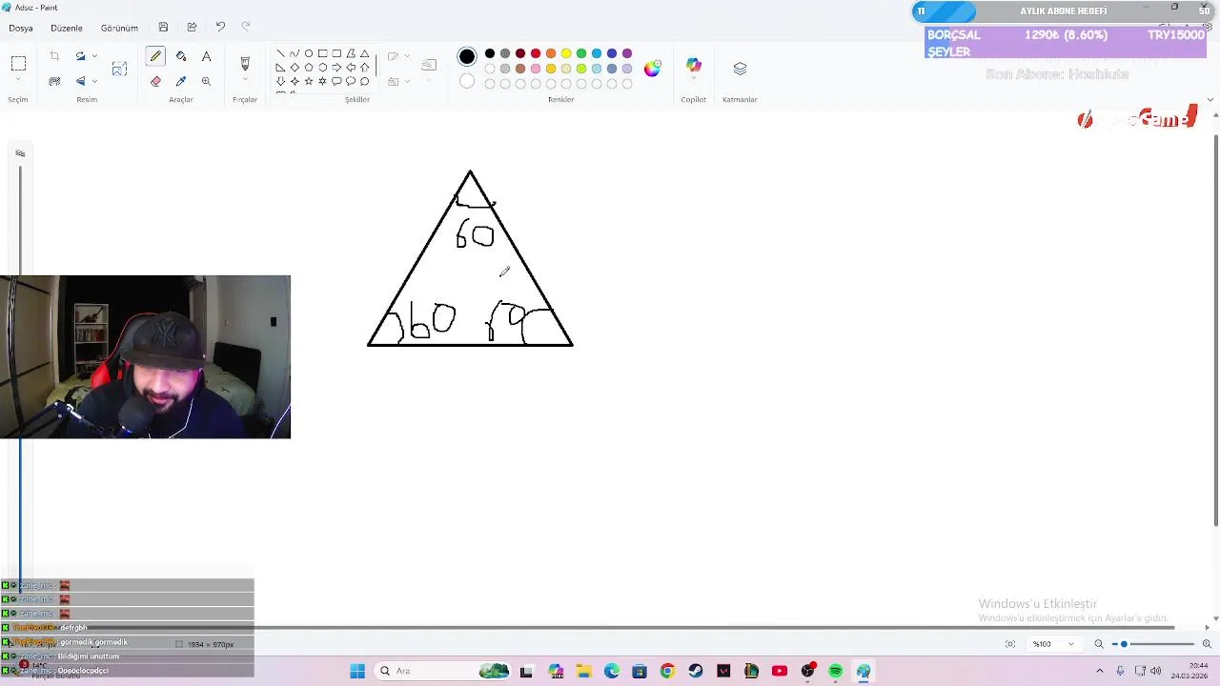The image size is (1220, 686).
Task: Pick the purple color swatch
Action: point(627,53)
